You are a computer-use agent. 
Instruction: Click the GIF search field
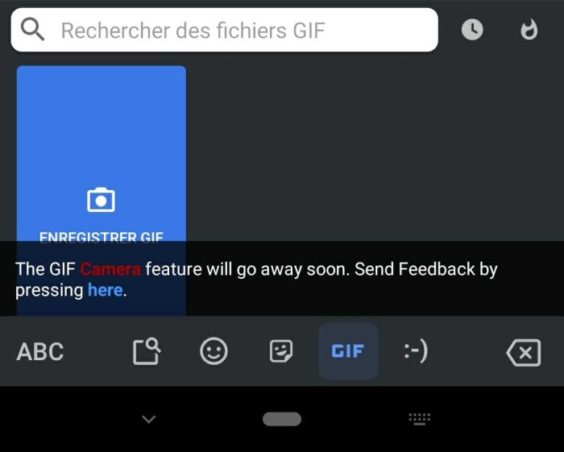point(225,30)
